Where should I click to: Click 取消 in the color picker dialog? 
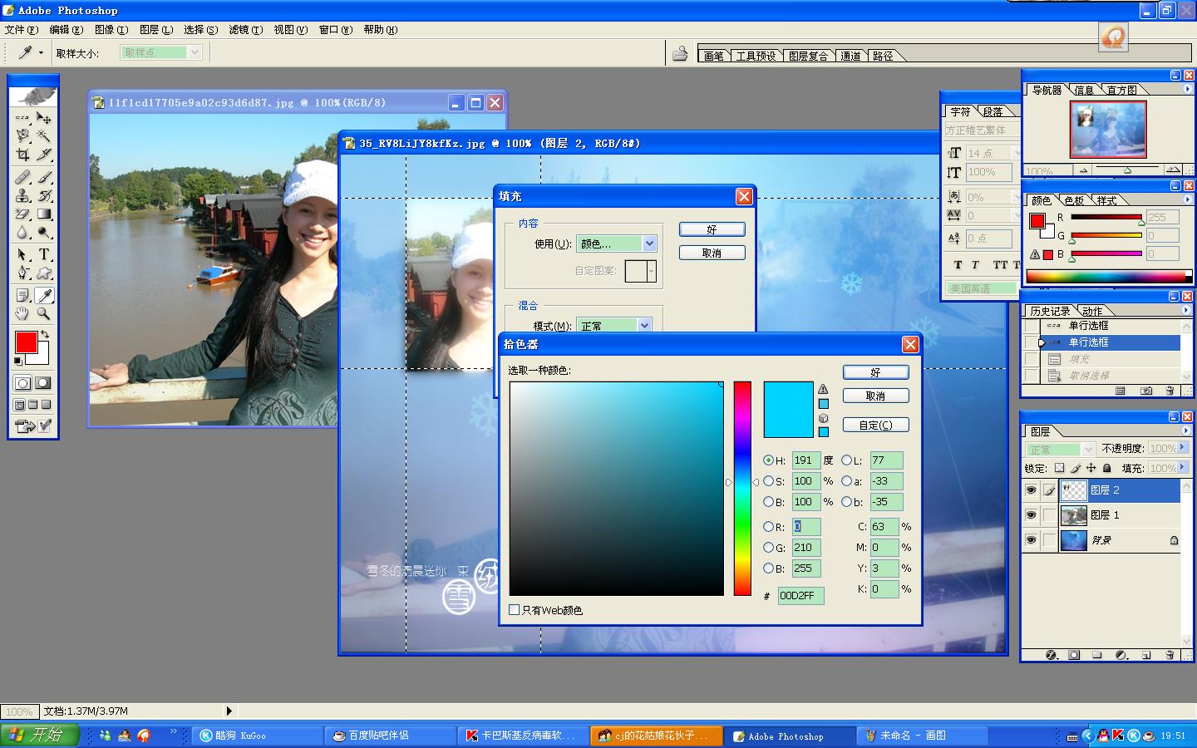[x=875, y=396]
